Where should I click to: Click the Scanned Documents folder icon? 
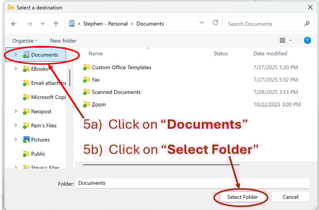pyautogui.click(x=86, y=92)
